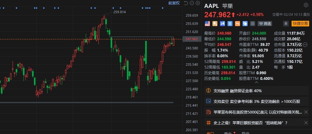Click the 换手率 value 0.08%
This screenshot has width=312, height=134.
(x=222, y=56)
